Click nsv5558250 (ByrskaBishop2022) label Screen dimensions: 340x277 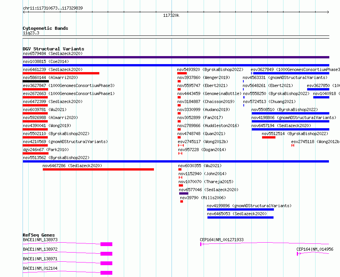276,93
